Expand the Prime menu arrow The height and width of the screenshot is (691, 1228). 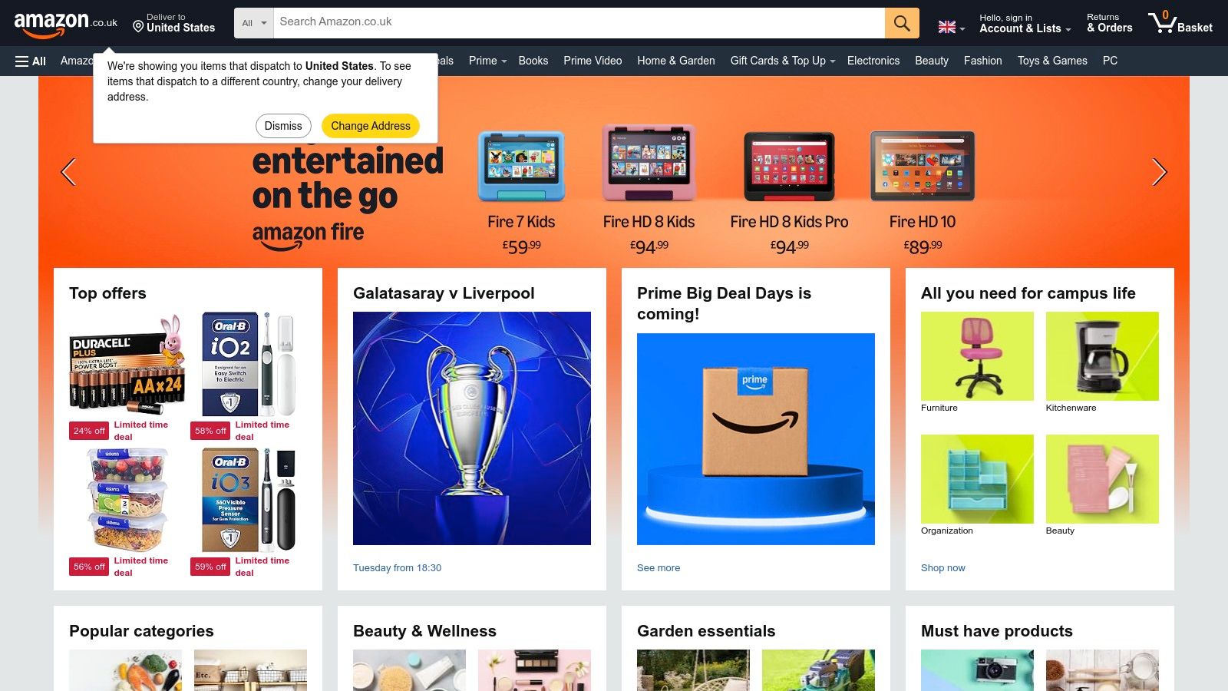(504, 61)
